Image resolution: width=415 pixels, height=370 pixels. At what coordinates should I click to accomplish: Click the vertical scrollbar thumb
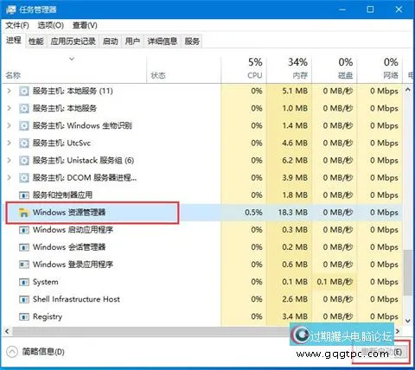408,272
